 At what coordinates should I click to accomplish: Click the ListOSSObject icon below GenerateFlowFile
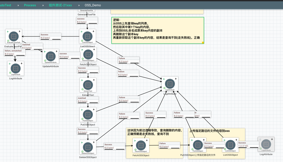tap(87, 36)
